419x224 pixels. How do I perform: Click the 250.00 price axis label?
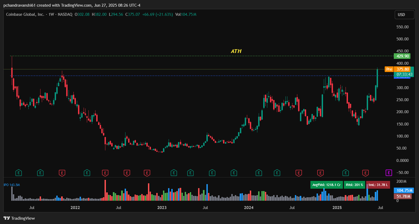click(402, 100)
